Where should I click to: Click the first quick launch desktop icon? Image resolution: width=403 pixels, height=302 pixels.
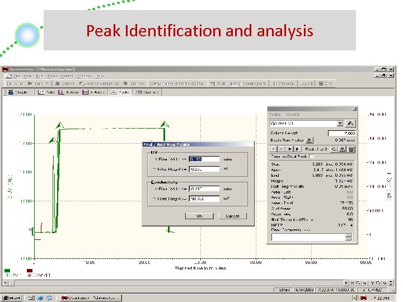pos(31,298)
